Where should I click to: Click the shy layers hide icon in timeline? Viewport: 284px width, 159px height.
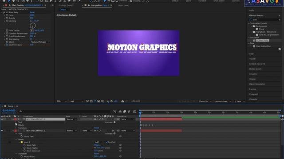[120, 112]
